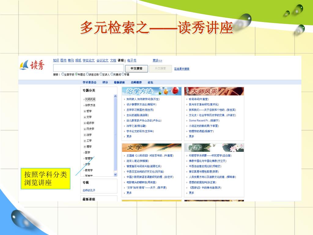Open lecture 说宋人笔记(钟振振)
This screenshot has height=235, width=313.
click(138, 161)
